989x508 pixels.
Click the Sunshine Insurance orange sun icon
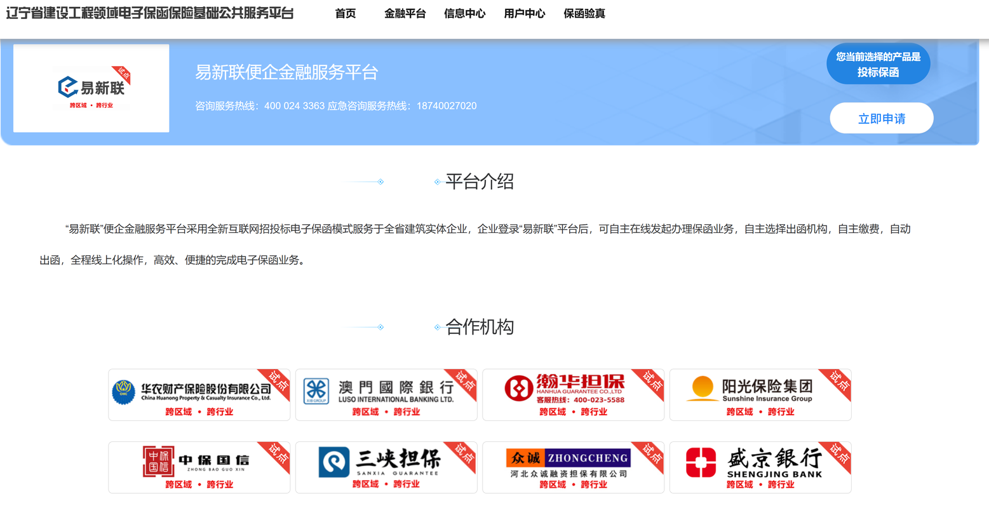pyautogui.click(x=702, y=388)
